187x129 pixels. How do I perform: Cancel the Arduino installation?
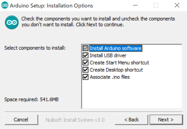[21, 120]
